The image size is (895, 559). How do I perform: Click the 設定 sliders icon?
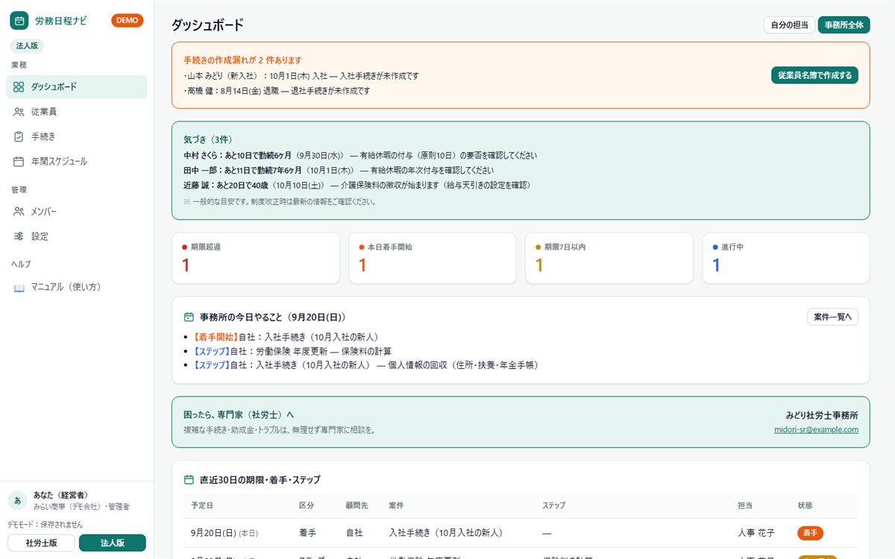(19, 236)
